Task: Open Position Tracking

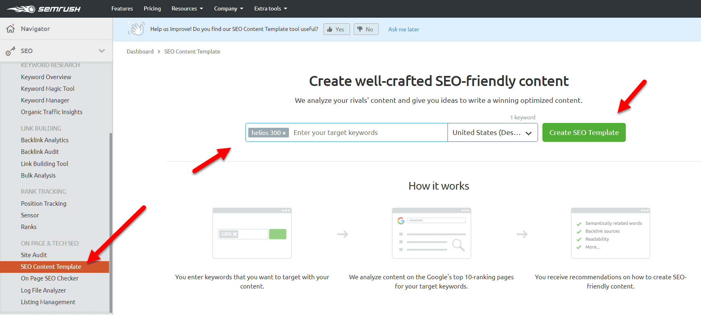Action: 43,203
